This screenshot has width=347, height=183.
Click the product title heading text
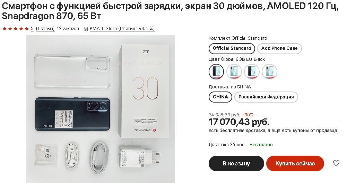[170, 11]
